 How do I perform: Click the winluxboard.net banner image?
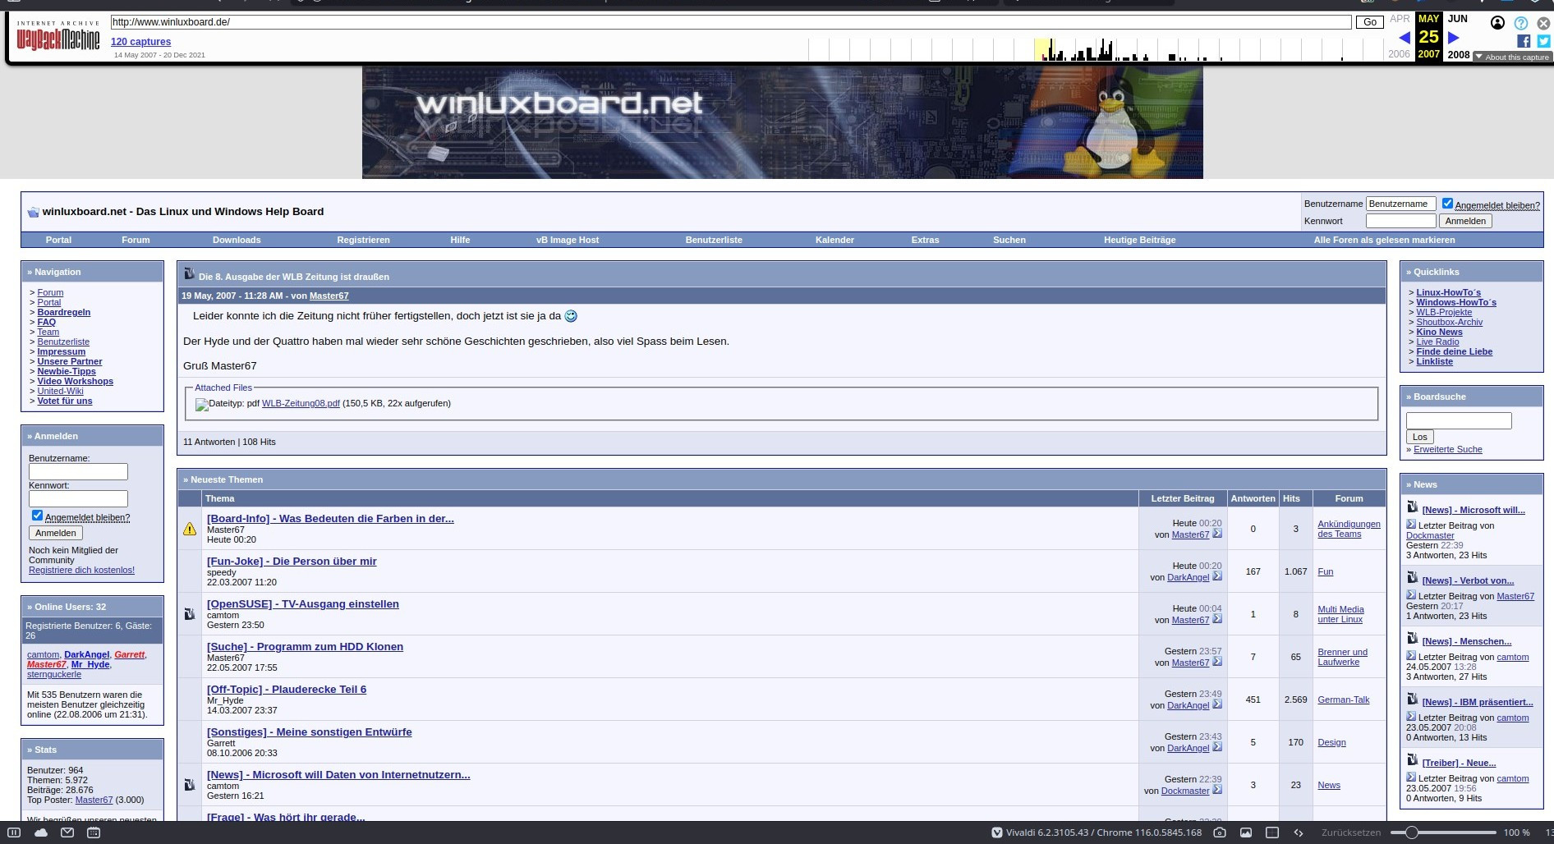coord(782,122)
